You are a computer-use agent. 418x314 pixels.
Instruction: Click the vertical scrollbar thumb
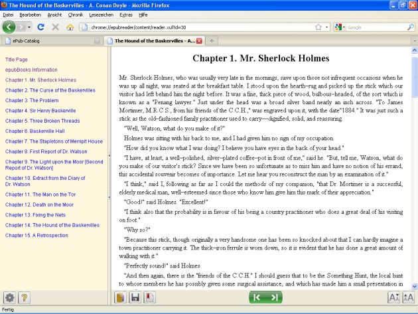point(415,77)
